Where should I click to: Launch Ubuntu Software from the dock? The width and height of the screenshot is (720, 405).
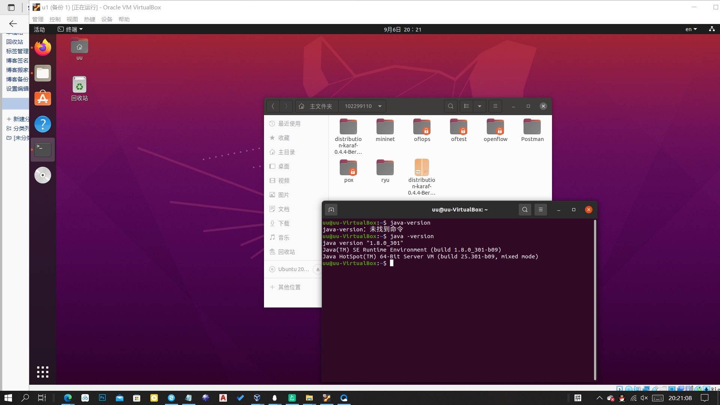43,99
